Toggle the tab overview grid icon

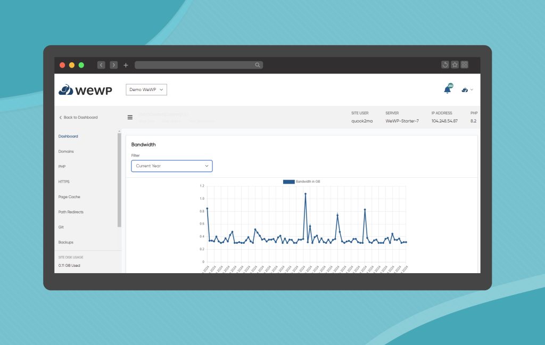464,64
